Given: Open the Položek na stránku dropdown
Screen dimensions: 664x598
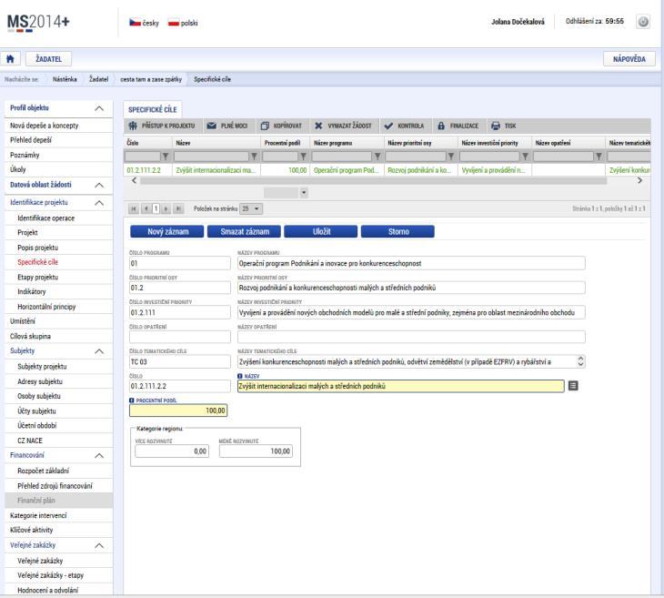Looking at the screenshot, I should [251, 208].
